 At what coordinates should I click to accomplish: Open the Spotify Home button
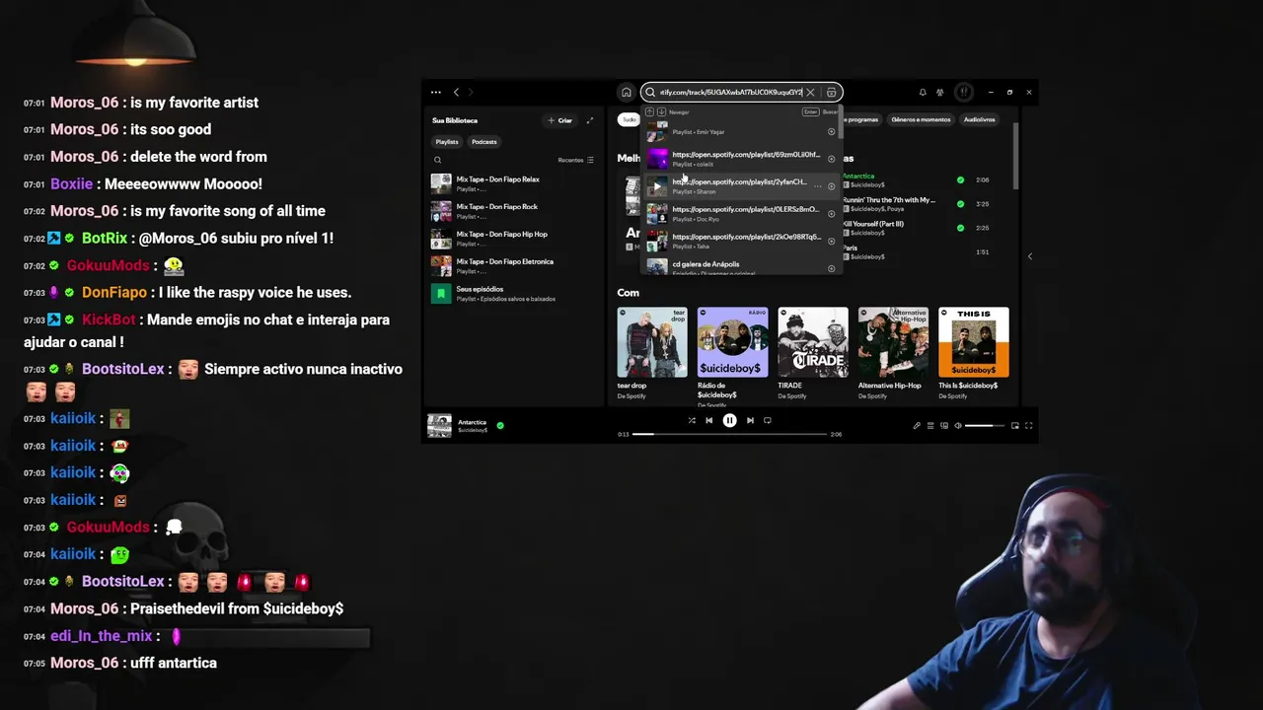tap(626, 92)
